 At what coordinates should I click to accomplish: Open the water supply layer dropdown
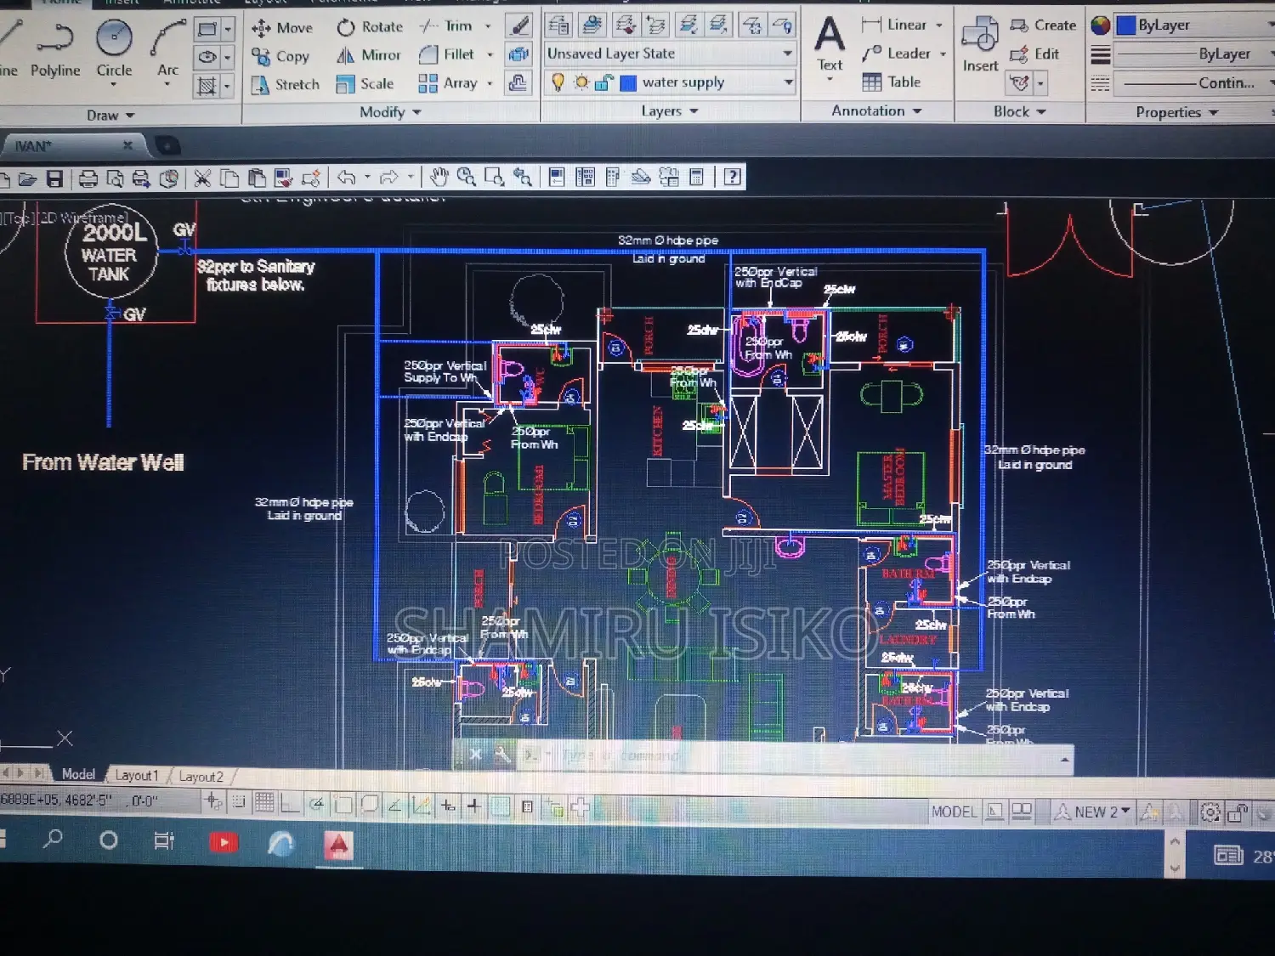point(788,82)
